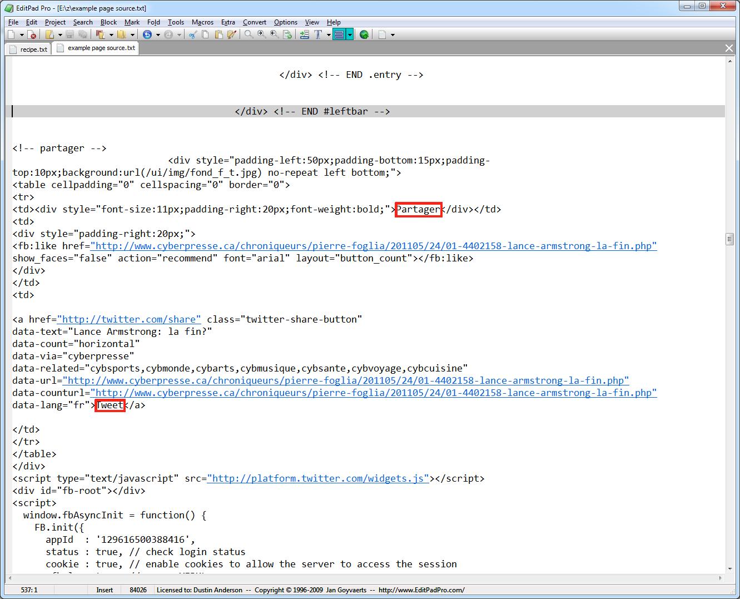
Task: Click the fb:like href cyberpresse URL
Action: [374, 246]
